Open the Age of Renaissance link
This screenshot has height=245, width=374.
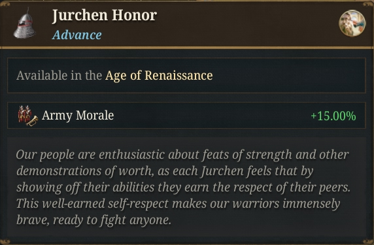coord(159,76)
